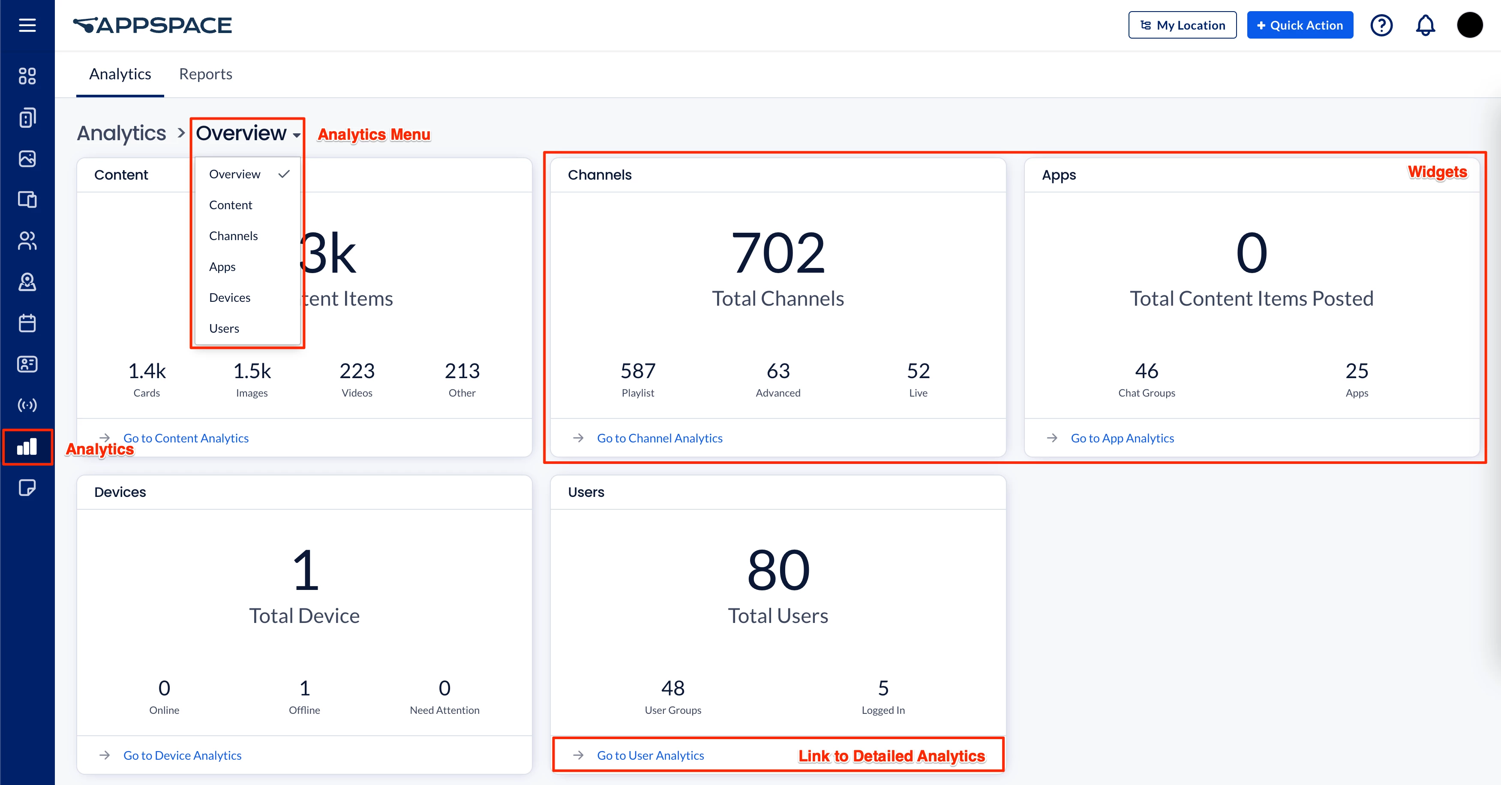Open the location pin person sidebar icon
This screenshot has height=785, width=1501.
pyautogui.click(x=27, y=282)
